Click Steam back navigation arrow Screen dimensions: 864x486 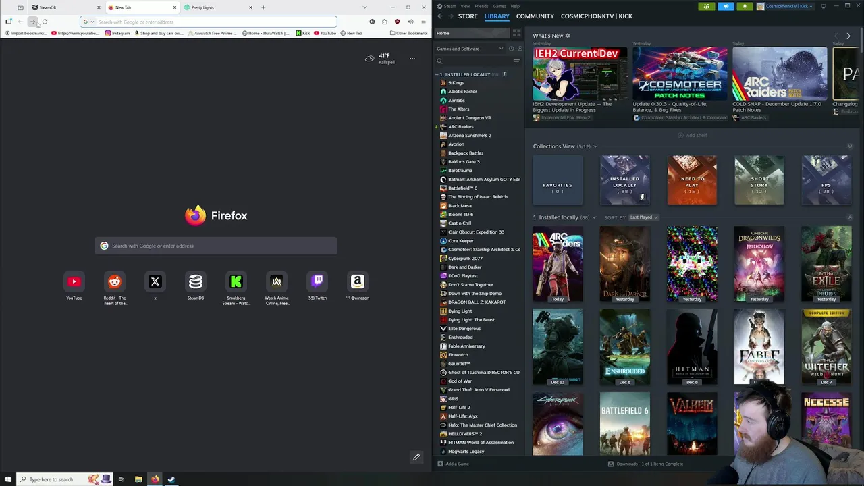click(440, 16)
